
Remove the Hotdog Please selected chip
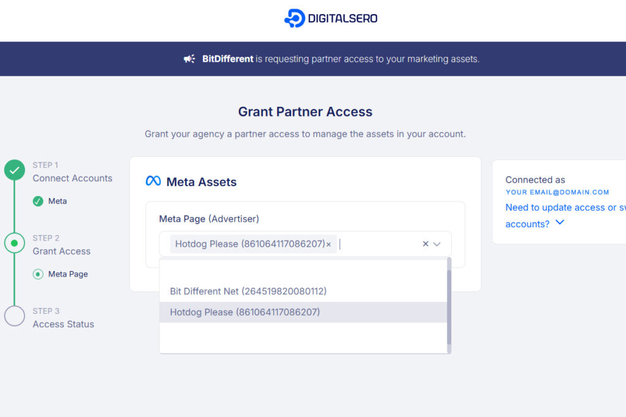[x=328, y=244]
